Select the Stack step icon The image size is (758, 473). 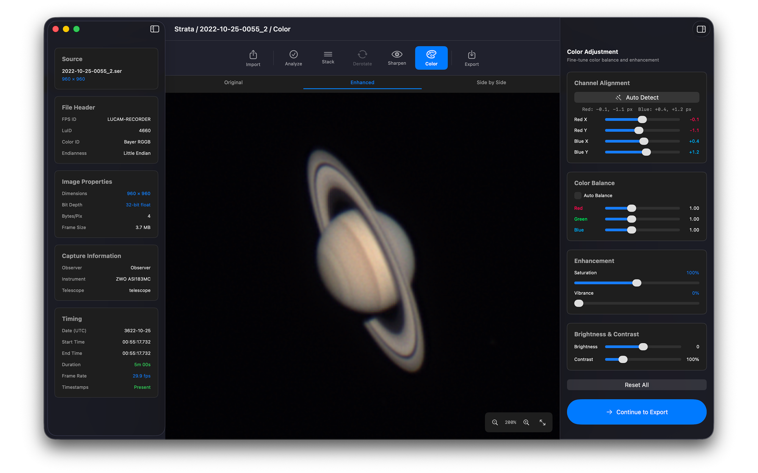[328, 54]
